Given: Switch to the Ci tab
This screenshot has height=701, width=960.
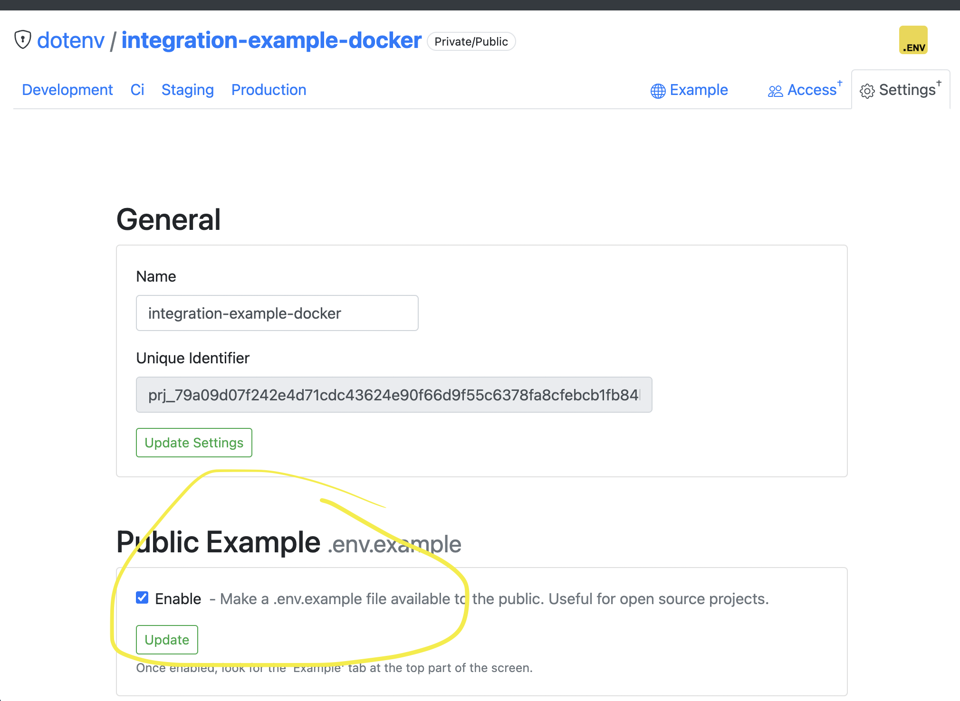Looking at the screenshot, I should click(x=137, y=90).
